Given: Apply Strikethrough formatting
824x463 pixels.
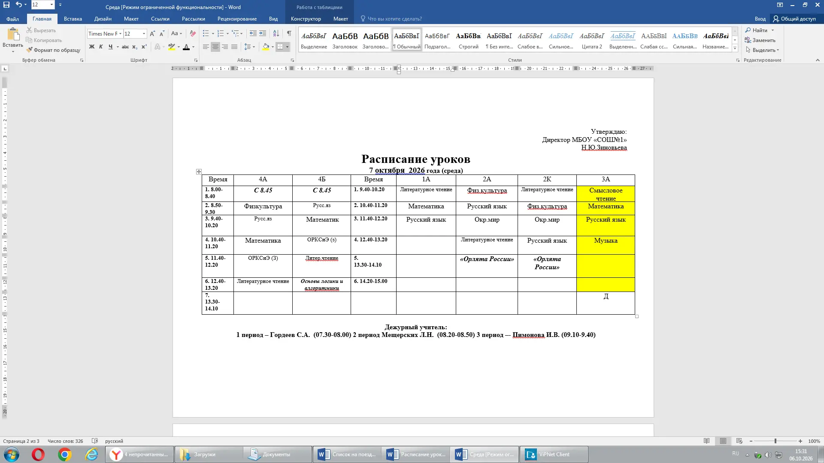Looking at the screenshot, I should click(125, 47).
